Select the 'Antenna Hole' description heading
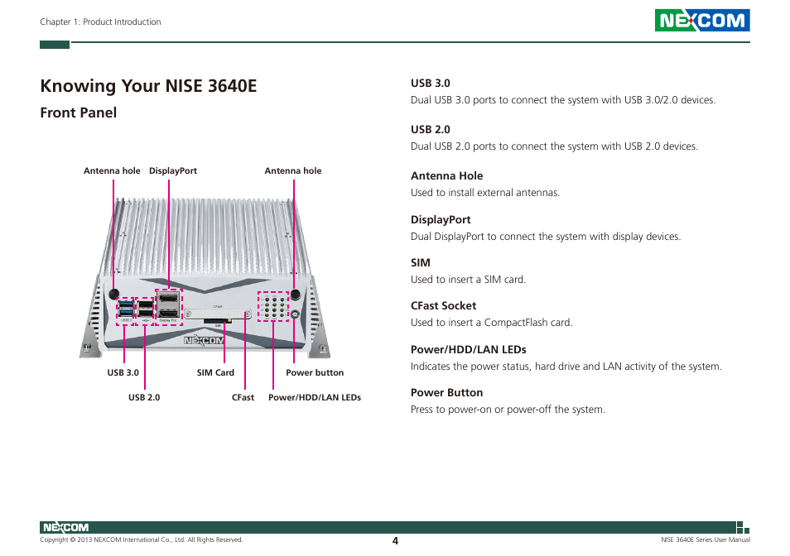Viewport: 790px width, 556px height. [x=446, y=176]
